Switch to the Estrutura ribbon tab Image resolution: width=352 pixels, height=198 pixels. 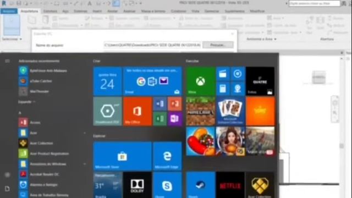[x=50, y=11]
